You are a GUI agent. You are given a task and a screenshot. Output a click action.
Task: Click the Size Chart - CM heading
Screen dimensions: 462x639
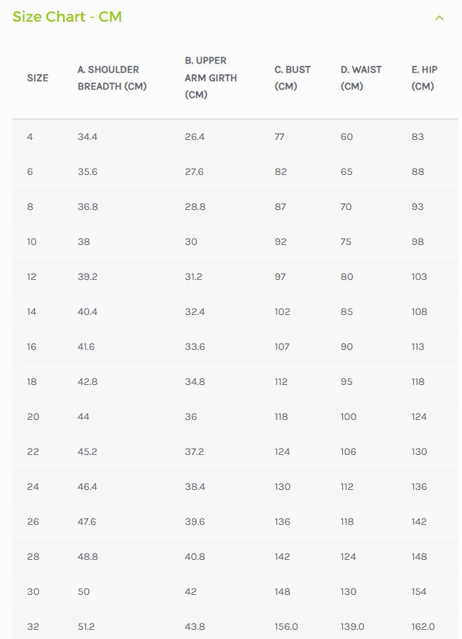tap(67, 17)
